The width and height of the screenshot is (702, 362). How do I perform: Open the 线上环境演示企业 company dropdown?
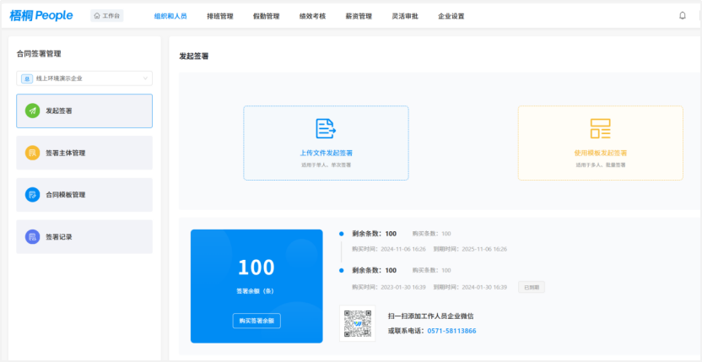[x=84, y=78]
